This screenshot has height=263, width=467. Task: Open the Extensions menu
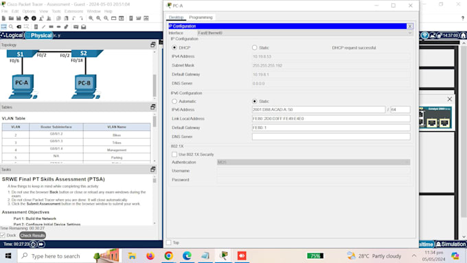click(73, 11)
